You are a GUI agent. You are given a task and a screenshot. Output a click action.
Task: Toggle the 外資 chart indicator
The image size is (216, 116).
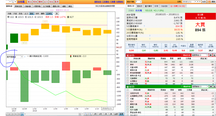coord(15,13)
